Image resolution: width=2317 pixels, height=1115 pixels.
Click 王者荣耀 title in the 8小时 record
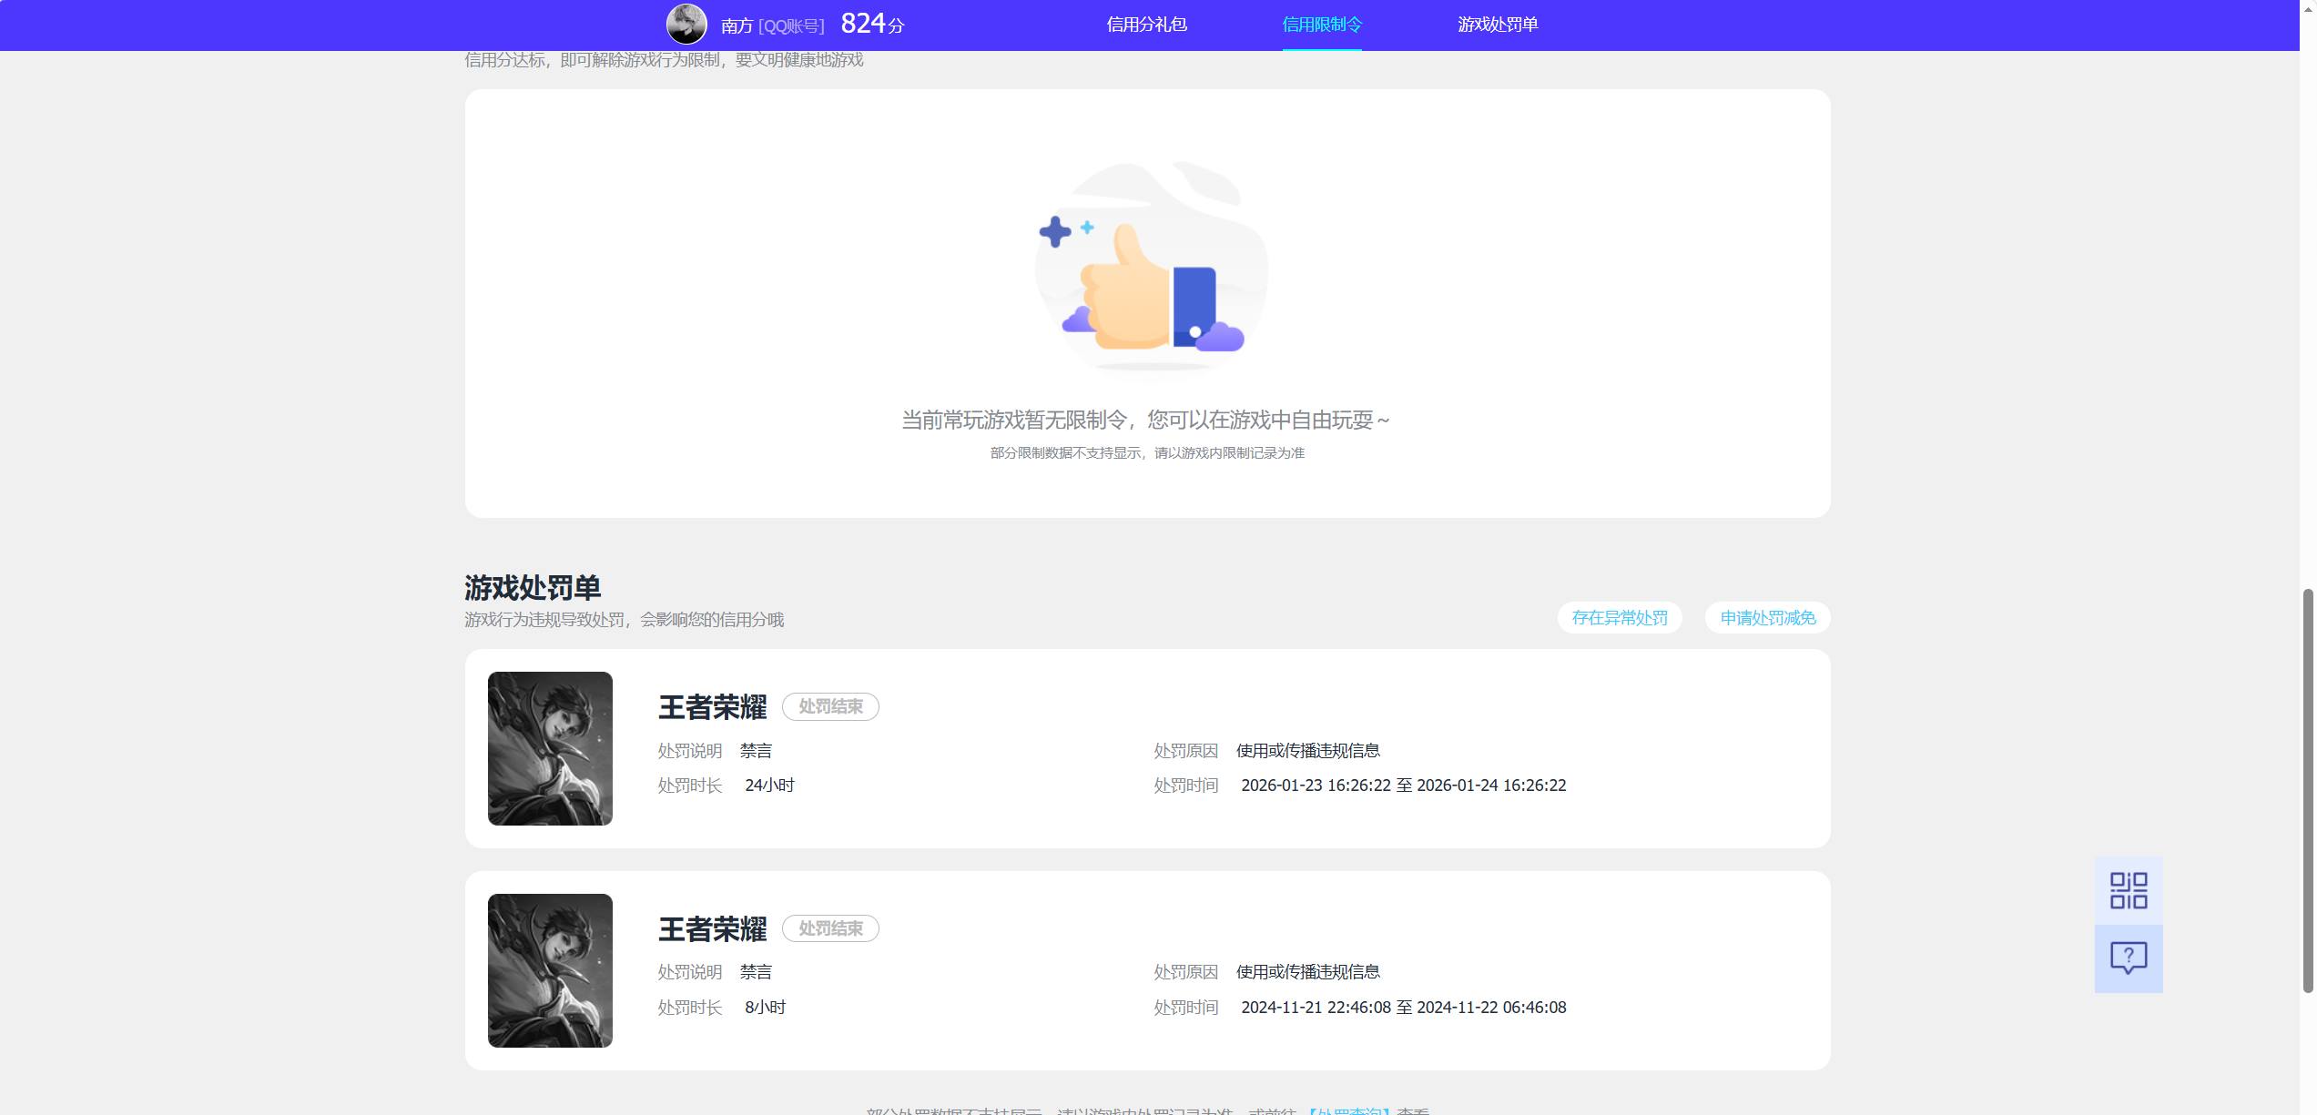pyautogui.click(x=713, y=929)
